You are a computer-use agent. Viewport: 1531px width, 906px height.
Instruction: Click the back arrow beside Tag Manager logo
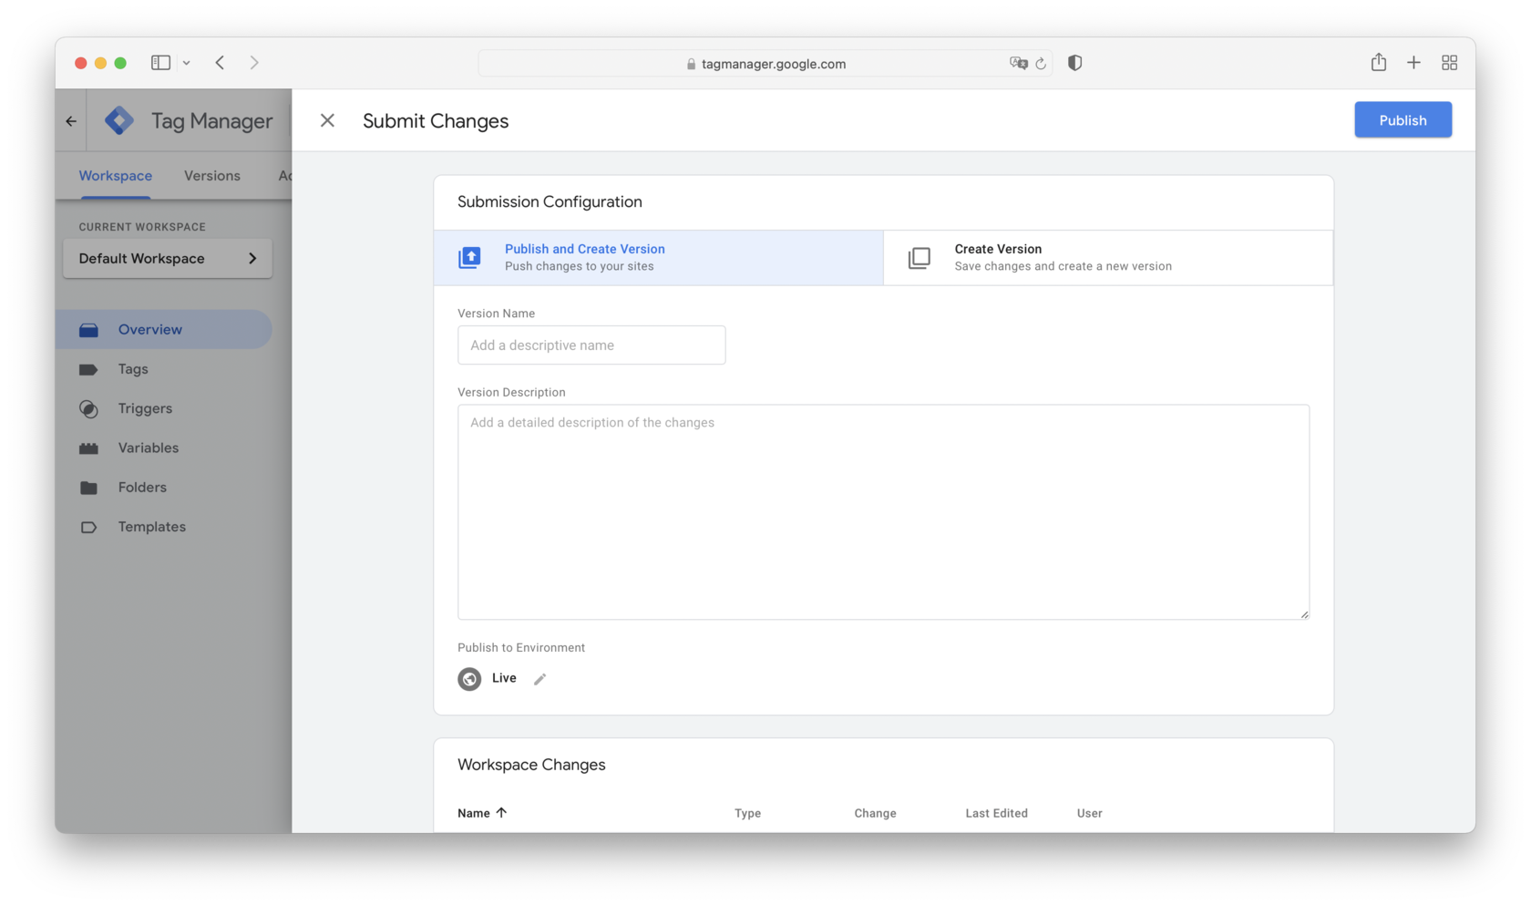[x=70, y=119]
